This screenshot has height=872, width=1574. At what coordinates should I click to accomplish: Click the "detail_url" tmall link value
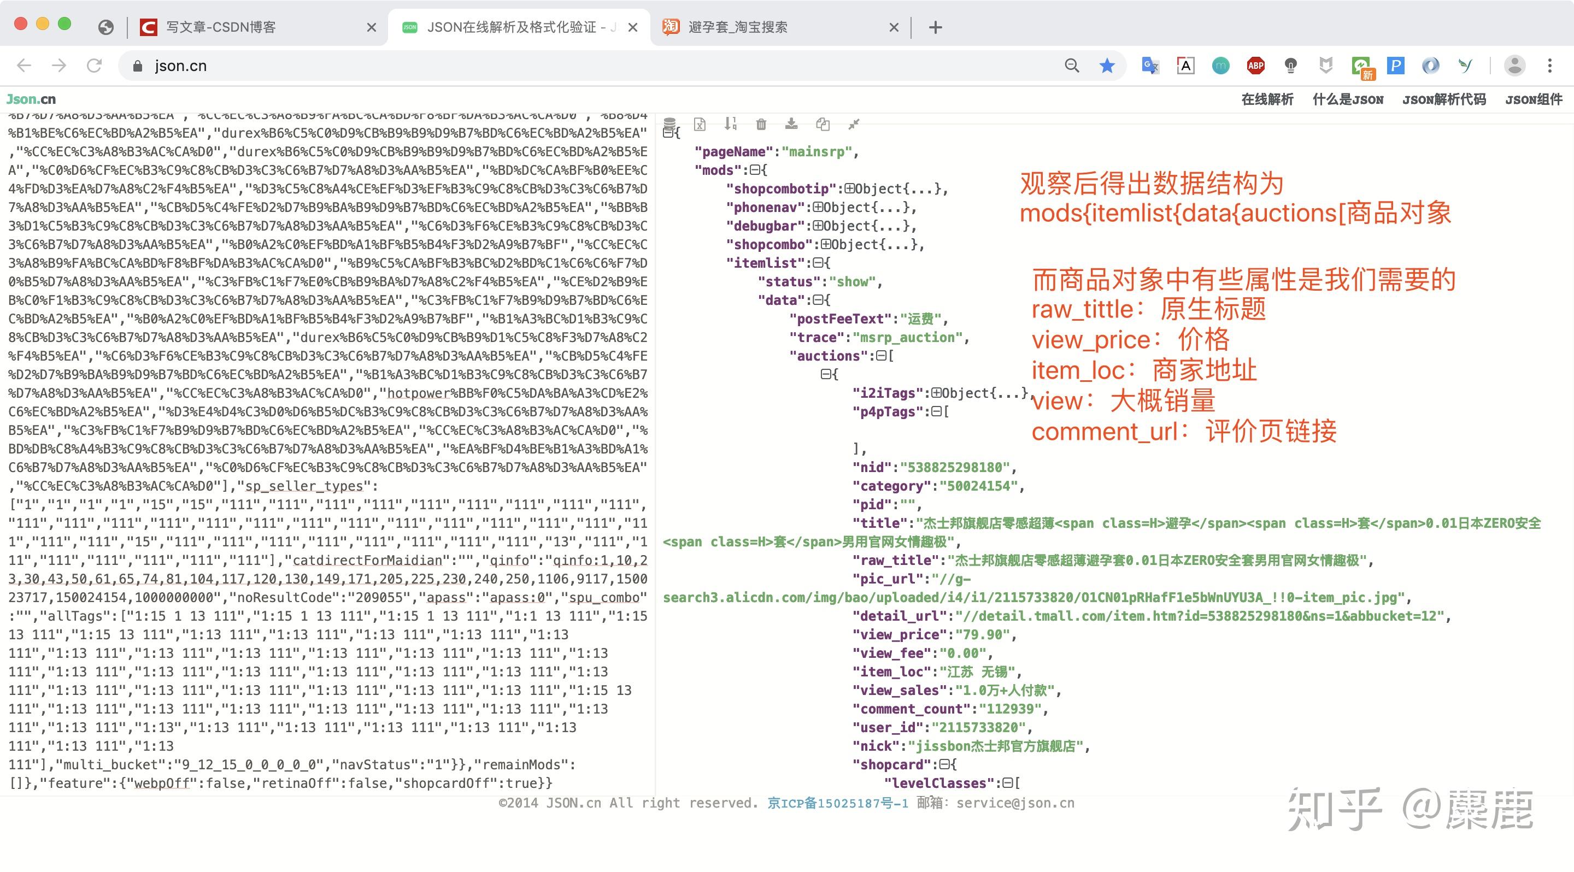tap(1200, 616)
